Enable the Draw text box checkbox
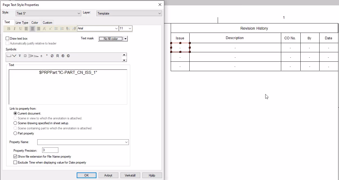339x180 pixels. (x=8, y=38)
